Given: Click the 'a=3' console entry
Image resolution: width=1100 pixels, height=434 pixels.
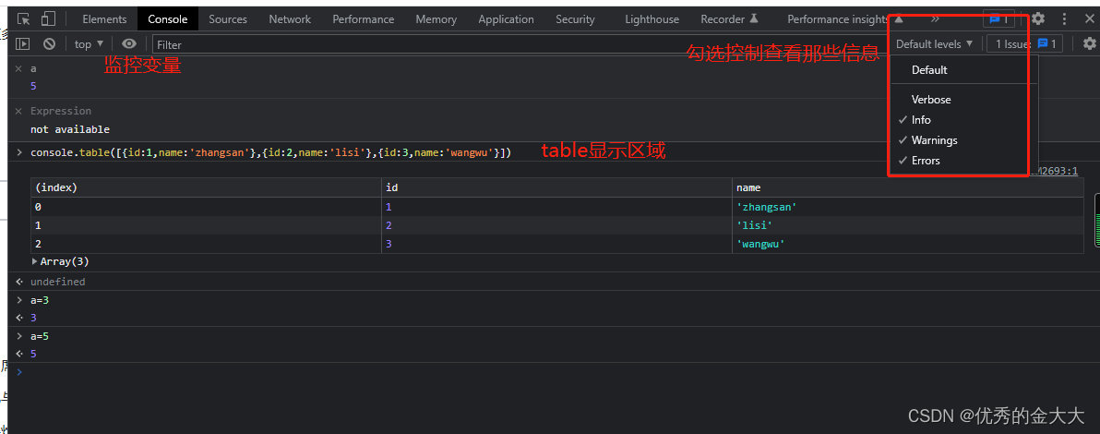Looking at the screenshot, I should pyautogui.click(x=40, y=300).
